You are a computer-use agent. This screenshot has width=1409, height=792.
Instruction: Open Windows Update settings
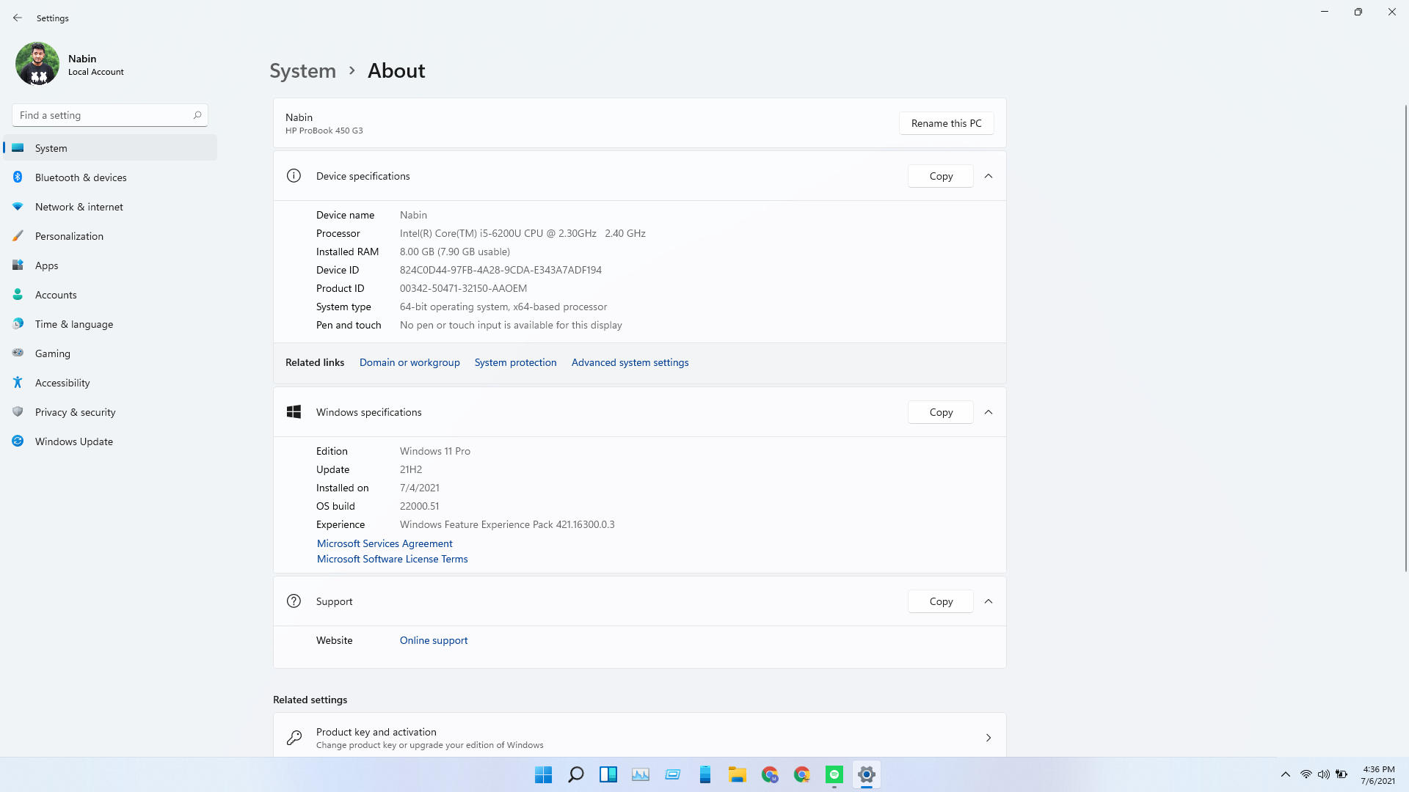click(x=110, y=441)
